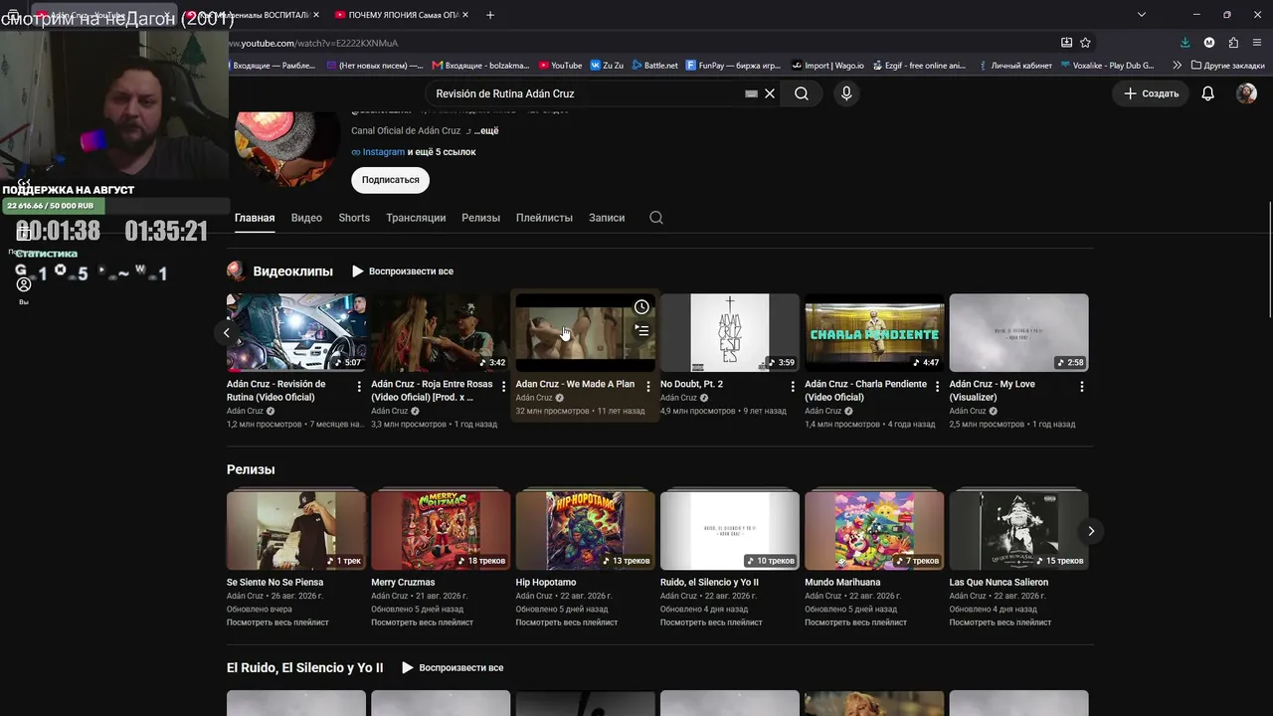Open options for Roja Entre Rosas video

tap(503, 386)
